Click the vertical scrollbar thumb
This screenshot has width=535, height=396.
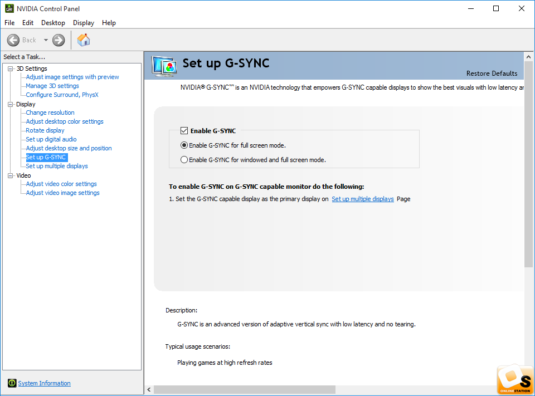[x=528, y=164]
